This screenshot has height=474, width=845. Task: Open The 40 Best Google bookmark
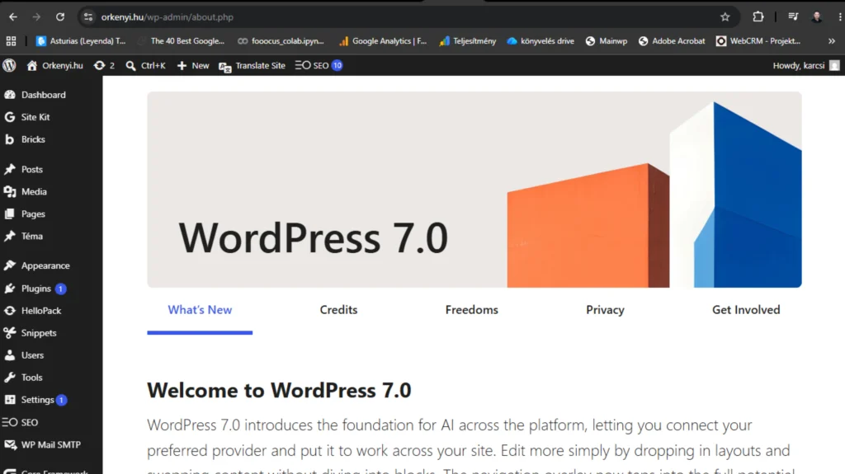click(x=182, y=41)
